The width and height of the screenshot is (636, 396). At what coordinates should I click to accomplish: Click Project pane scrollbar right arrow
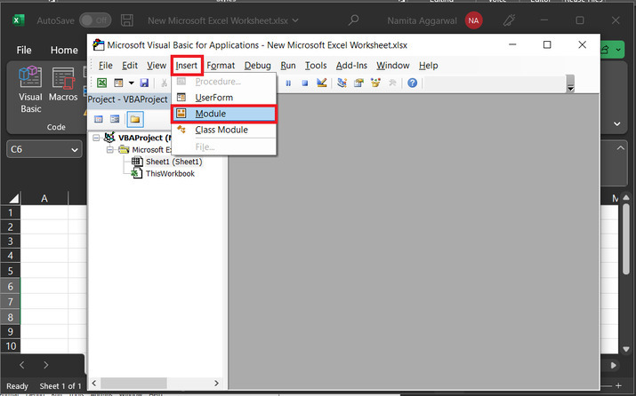[x=216, y=383]
